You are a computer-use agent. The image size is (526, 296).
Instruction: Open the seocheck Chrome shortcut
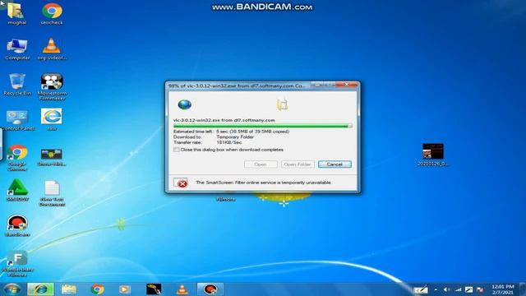tap(52, 13)
